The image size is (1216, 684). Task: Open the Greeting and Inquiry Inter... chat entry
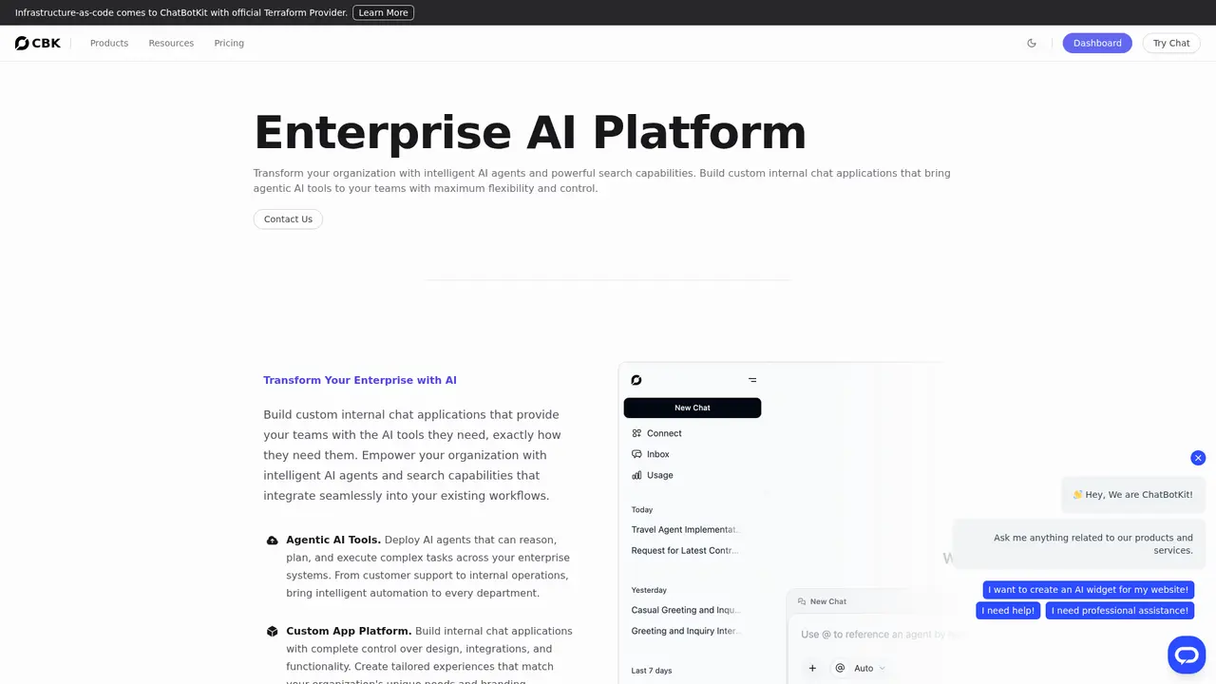click(686, 631)
